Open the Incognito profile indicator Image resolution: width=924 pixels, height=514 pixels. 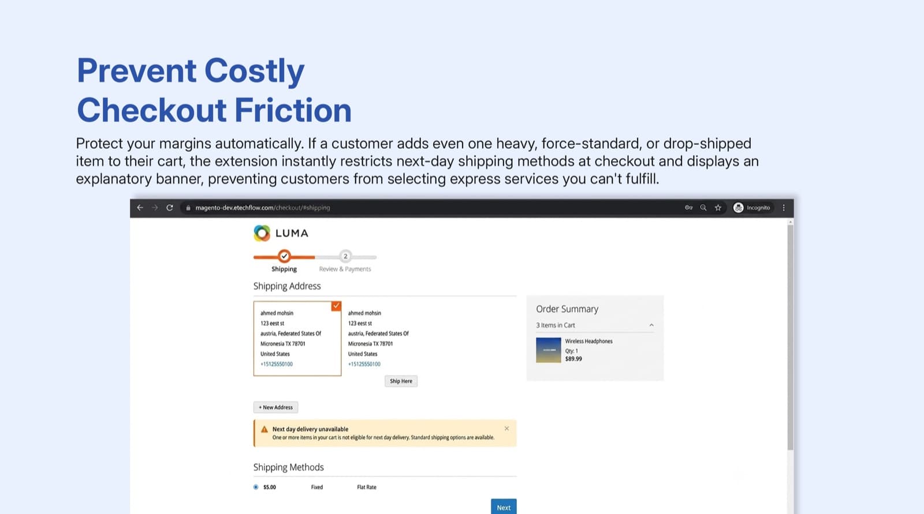pyautogui.click(x=752, y=208)
